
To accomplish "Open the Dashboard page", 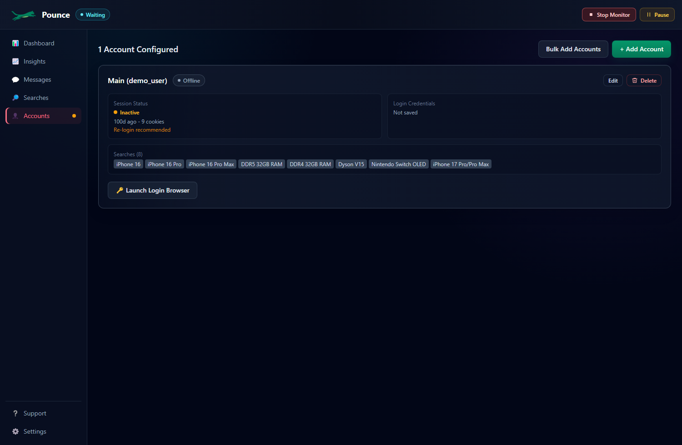I will (x=43, y=43).
